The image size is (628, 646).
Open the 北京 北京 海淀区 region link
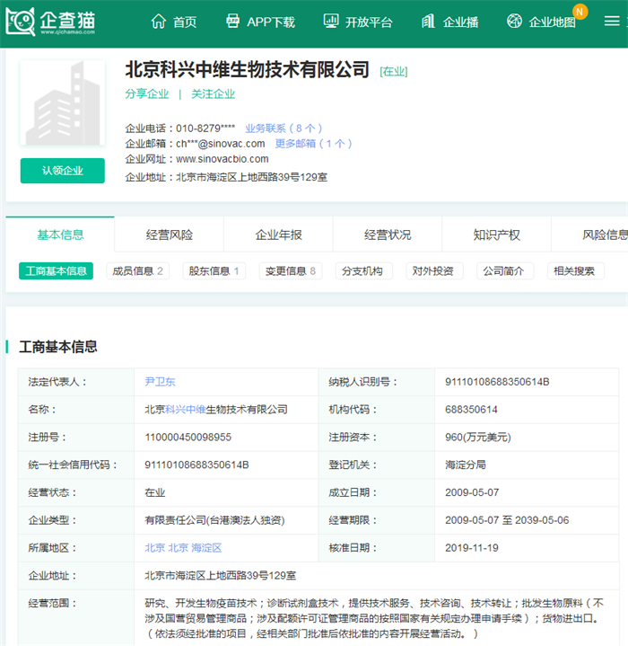pyautogui.click(x=183, y=548)
